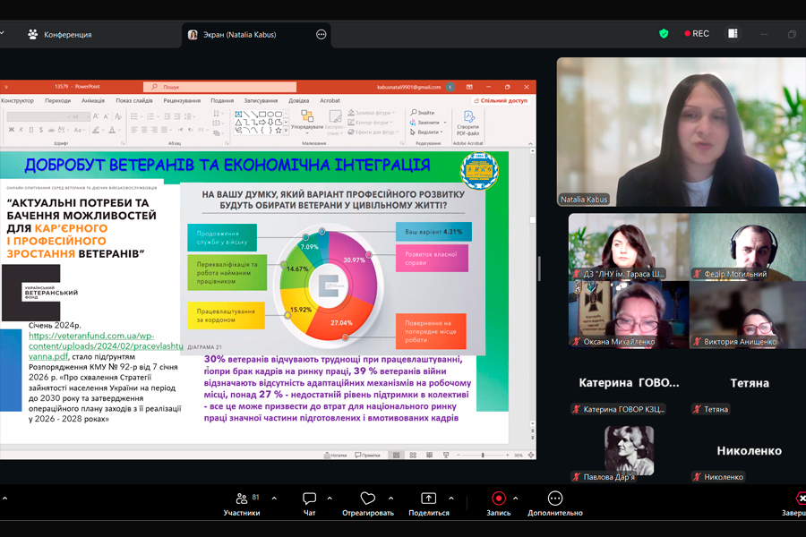Open the Анімація ribbon tab
Screen dimensions: 806x537
(x=93, y=101)
